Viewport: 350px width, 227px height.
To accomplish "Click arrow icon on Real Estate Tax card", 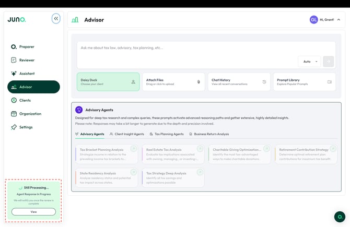I will coord(200,149).
